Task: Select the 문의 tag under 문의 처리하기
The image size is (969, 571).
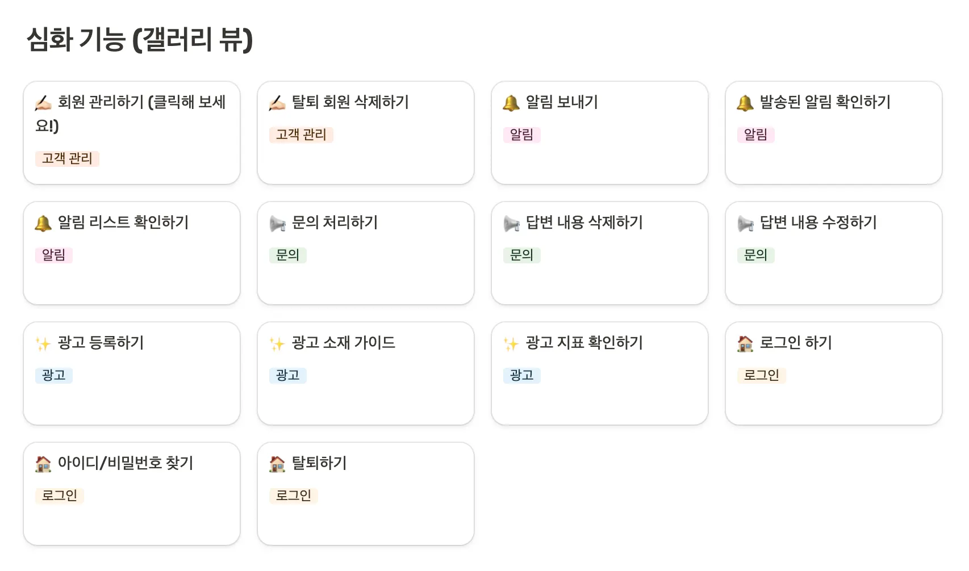Action: tap(287, 255)
